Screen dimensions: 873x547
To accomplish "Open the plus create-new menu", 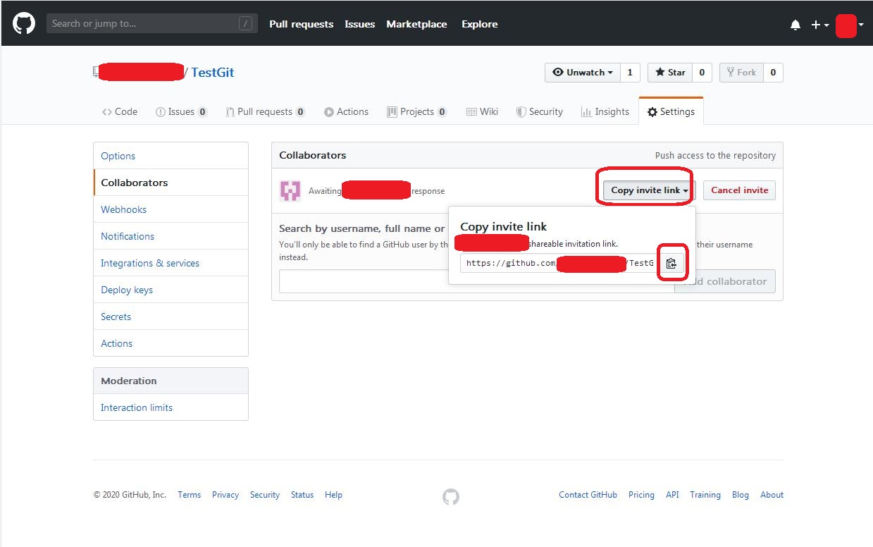I will [x=819, y=25].
